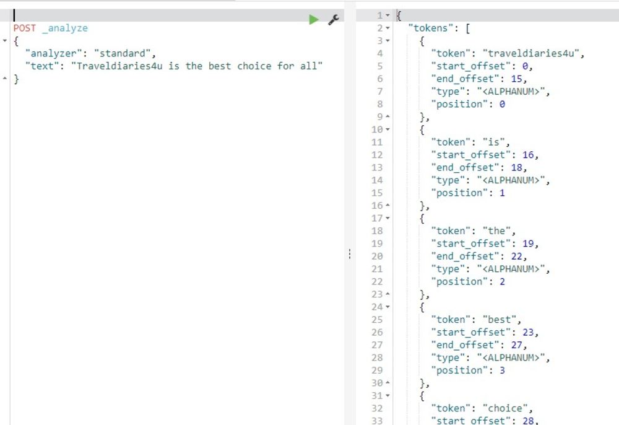Fold the token object at line 31

pos(387,395)
